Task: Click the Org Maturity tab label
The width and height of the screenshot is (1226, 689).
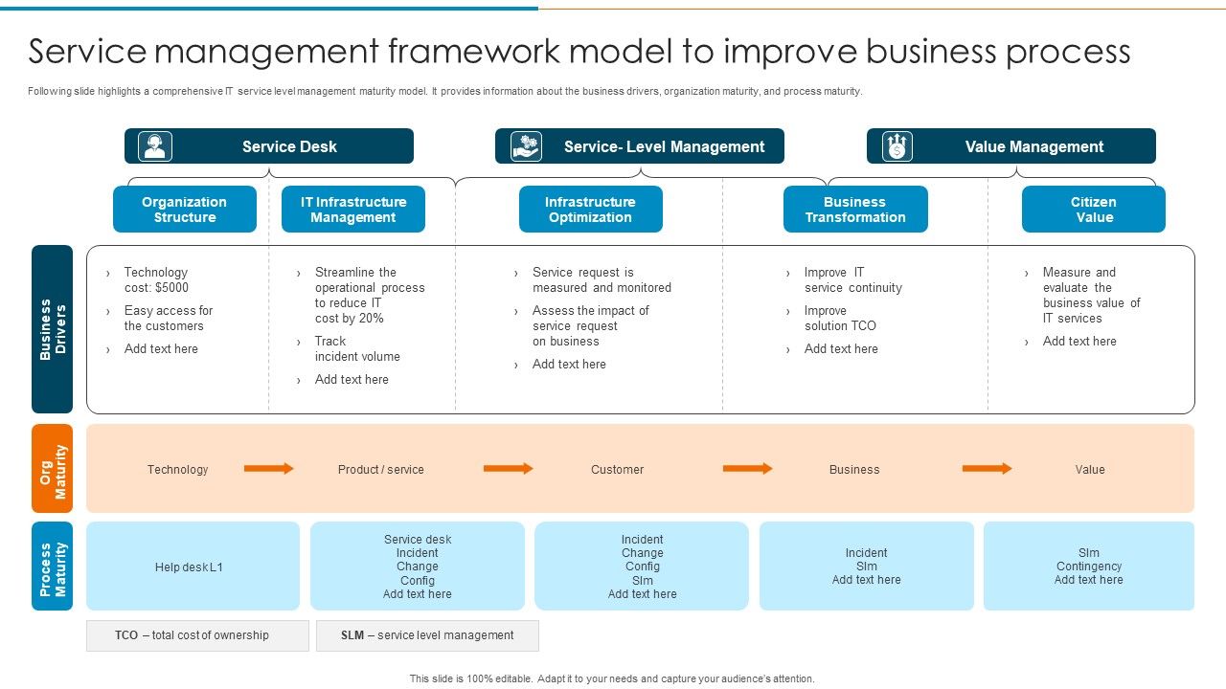Action: coord(53,468)
